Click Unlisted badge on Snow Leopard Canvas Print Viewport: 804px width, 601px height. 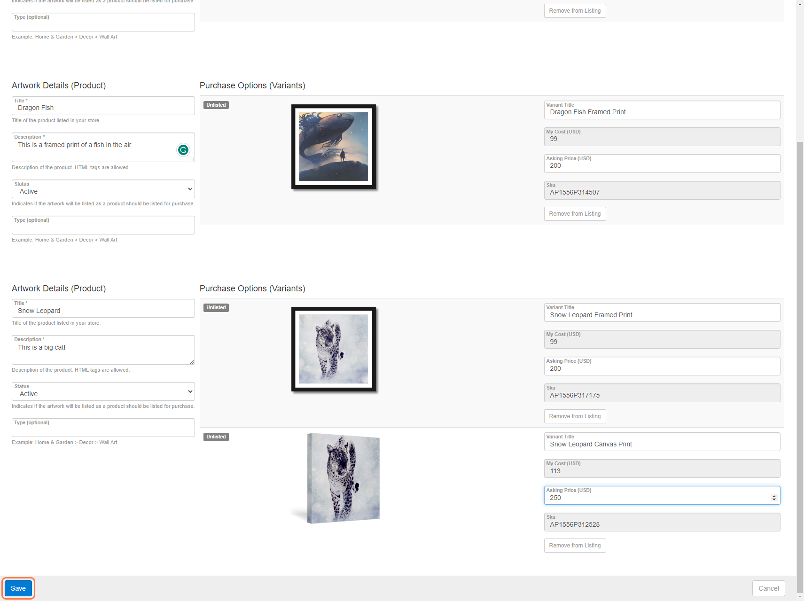coord(216,437)
